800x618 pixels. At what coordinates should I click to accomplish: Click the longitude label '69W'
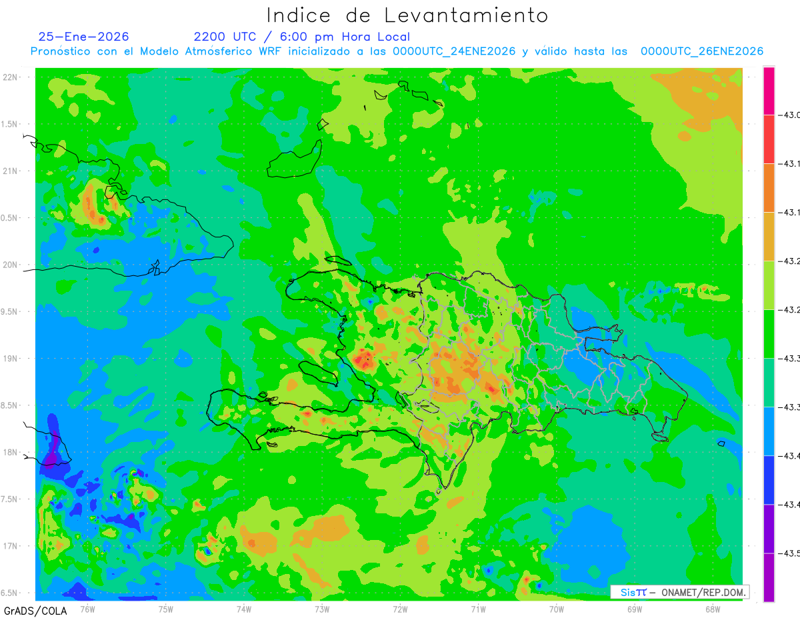634,608
